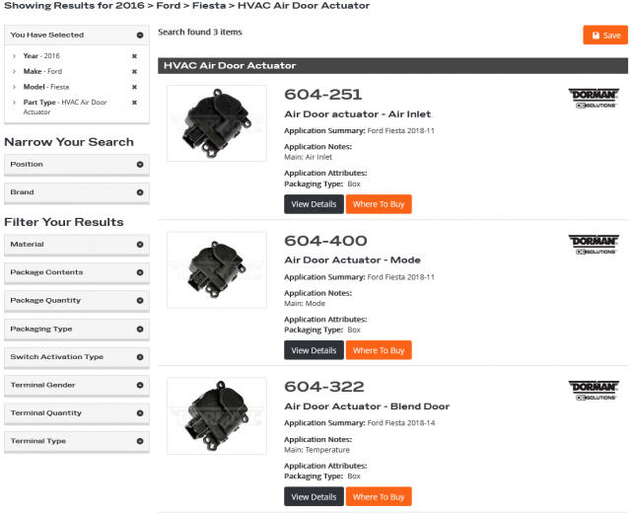
Task: Remove the Year 2016 filter
Action: (134, 56)
